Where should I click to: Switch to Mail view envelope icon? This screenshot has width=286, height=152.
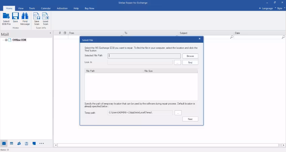pos(4,144)
